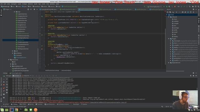Open the Help menu
Viewport: 200px width, 112px height.
[x=57, y=4]
